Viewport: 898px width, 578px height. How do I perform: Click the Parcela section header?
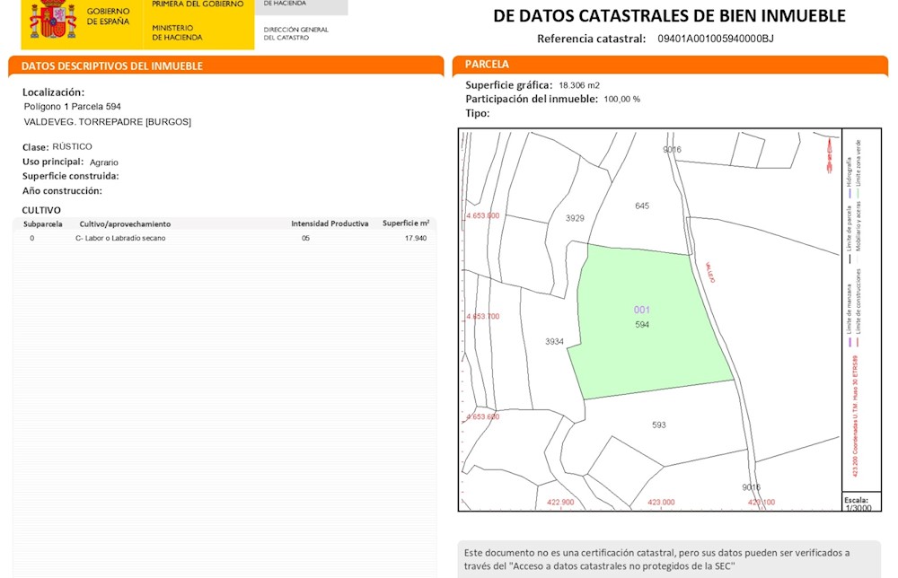coord(670,65)
